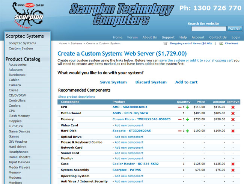Screen dimensions: 244x184
Task: Add new component for Operating System
Action: (x=129, y=176)
